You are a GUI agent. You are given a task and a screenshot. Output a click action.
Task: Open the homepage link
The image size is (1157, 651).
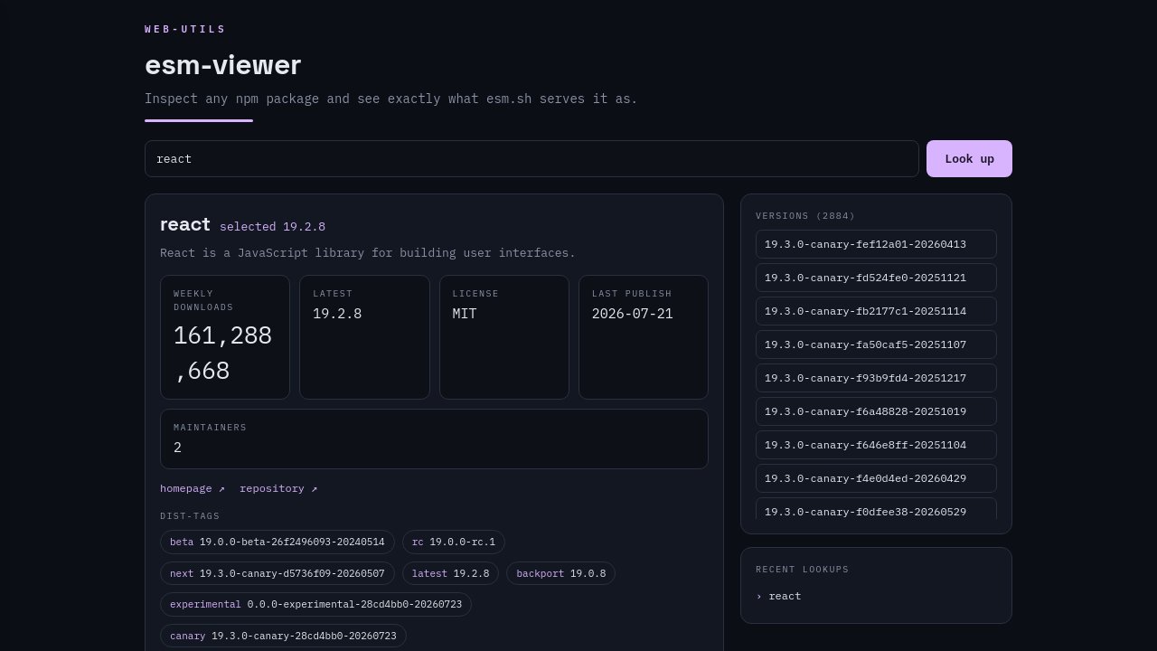tap(193, 488)
